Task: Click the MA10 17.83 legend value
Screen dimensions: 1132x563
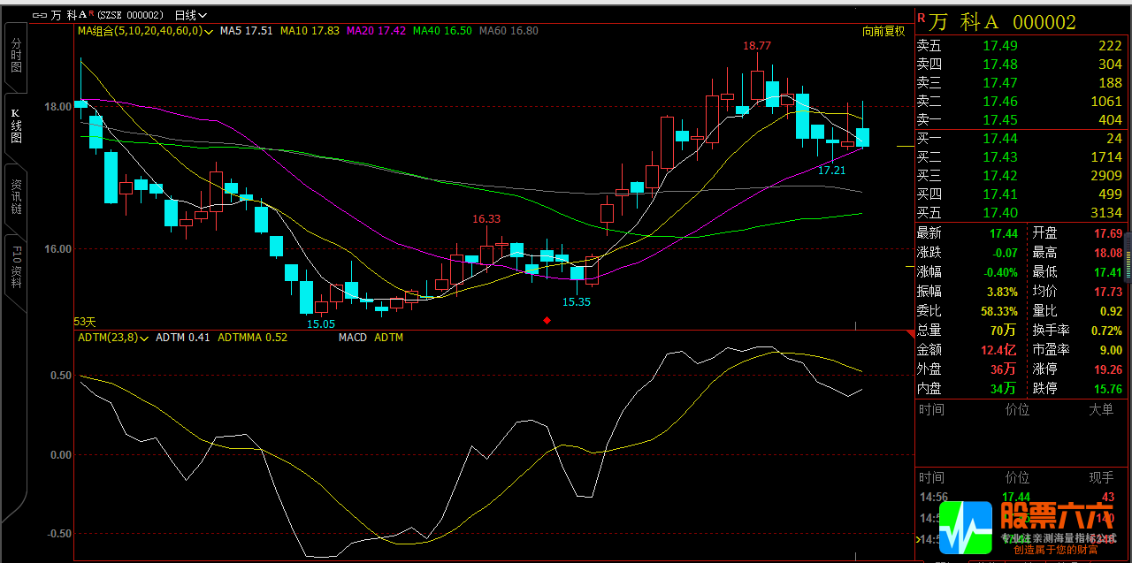Action: (310, 31)
